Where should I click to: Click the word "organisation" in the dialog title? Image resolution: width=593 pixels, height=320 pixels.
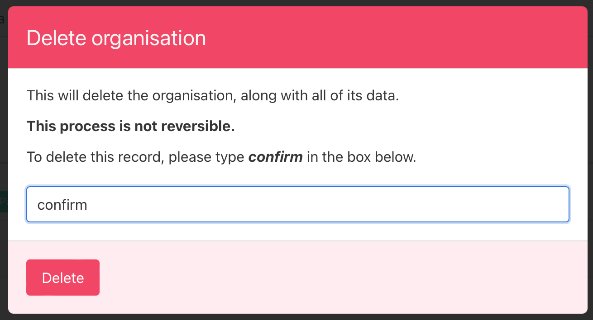[x=149, y=38]
